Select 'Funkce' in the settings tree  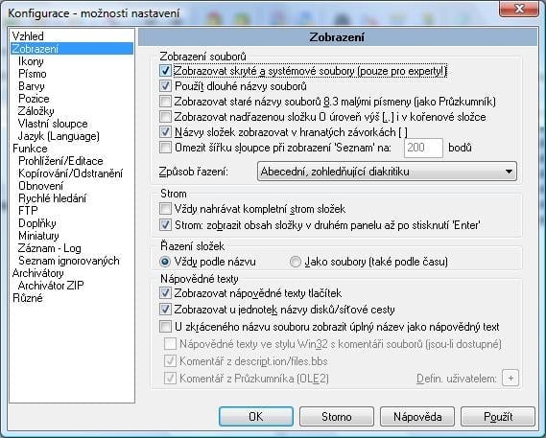click(x=30, y=149)
